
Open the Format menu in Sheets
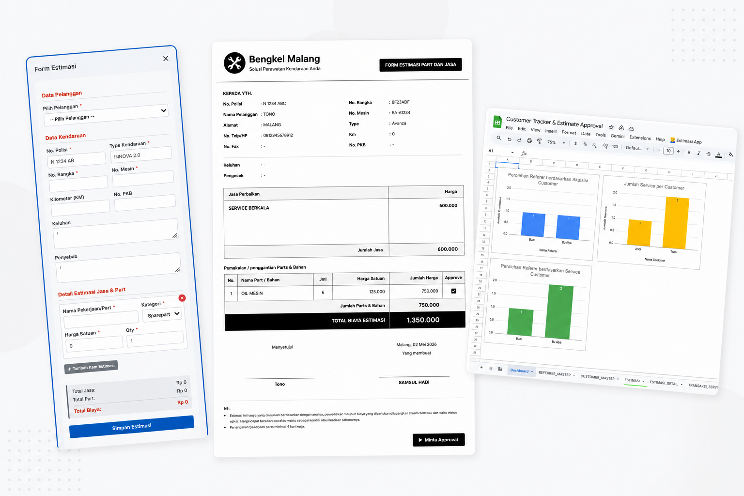569,133
